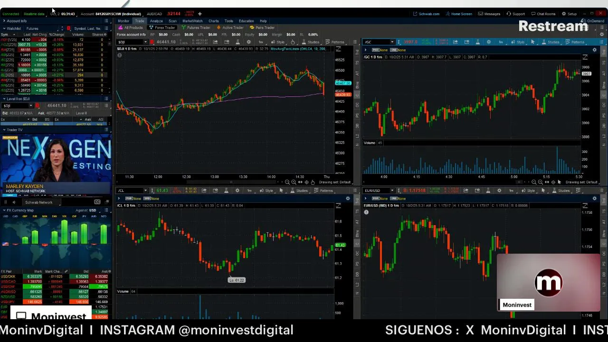Open the Setup menu

(569, 14)
